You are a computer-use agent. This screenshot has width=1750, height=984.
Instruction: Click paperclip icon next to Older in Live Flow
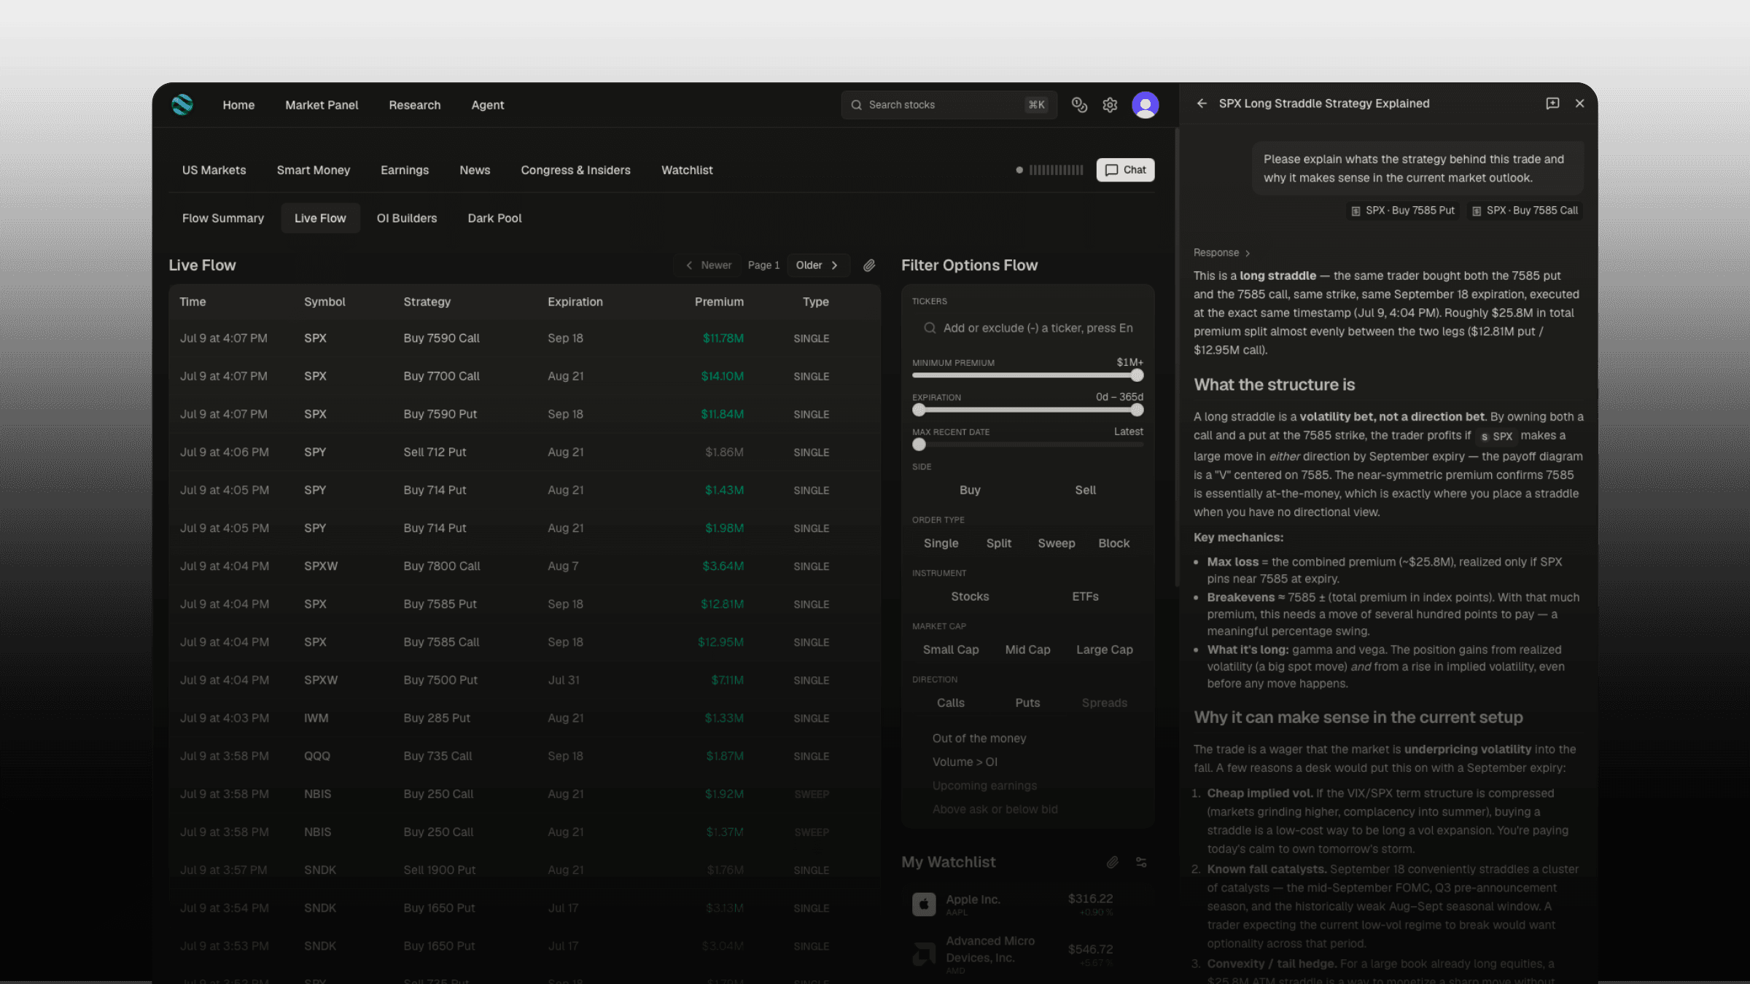(869, 265)
